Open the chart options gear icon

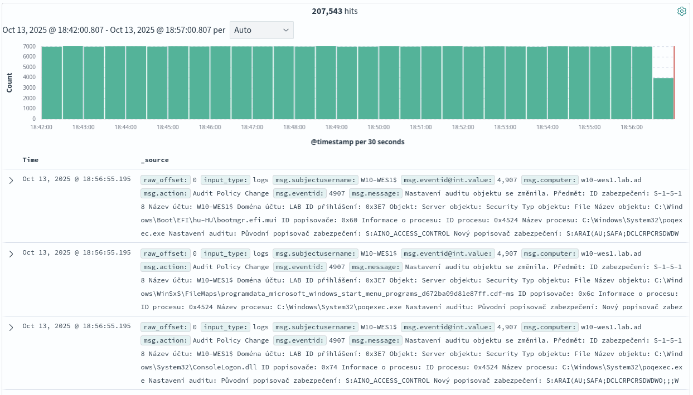click(x=681, y=11)
